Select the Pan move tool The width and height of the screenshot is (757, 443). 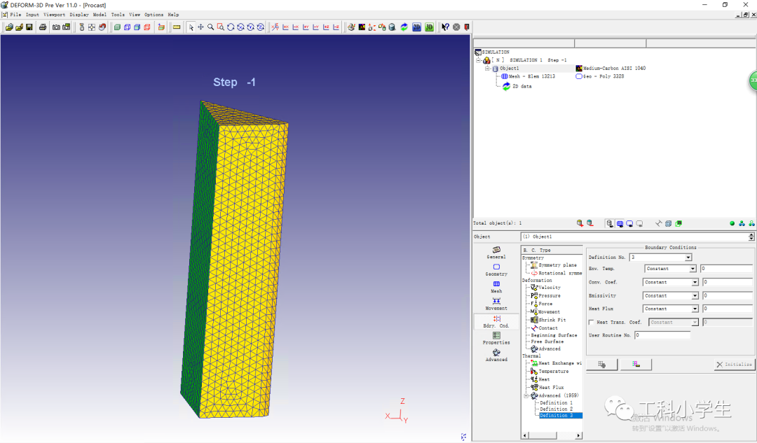200,27
